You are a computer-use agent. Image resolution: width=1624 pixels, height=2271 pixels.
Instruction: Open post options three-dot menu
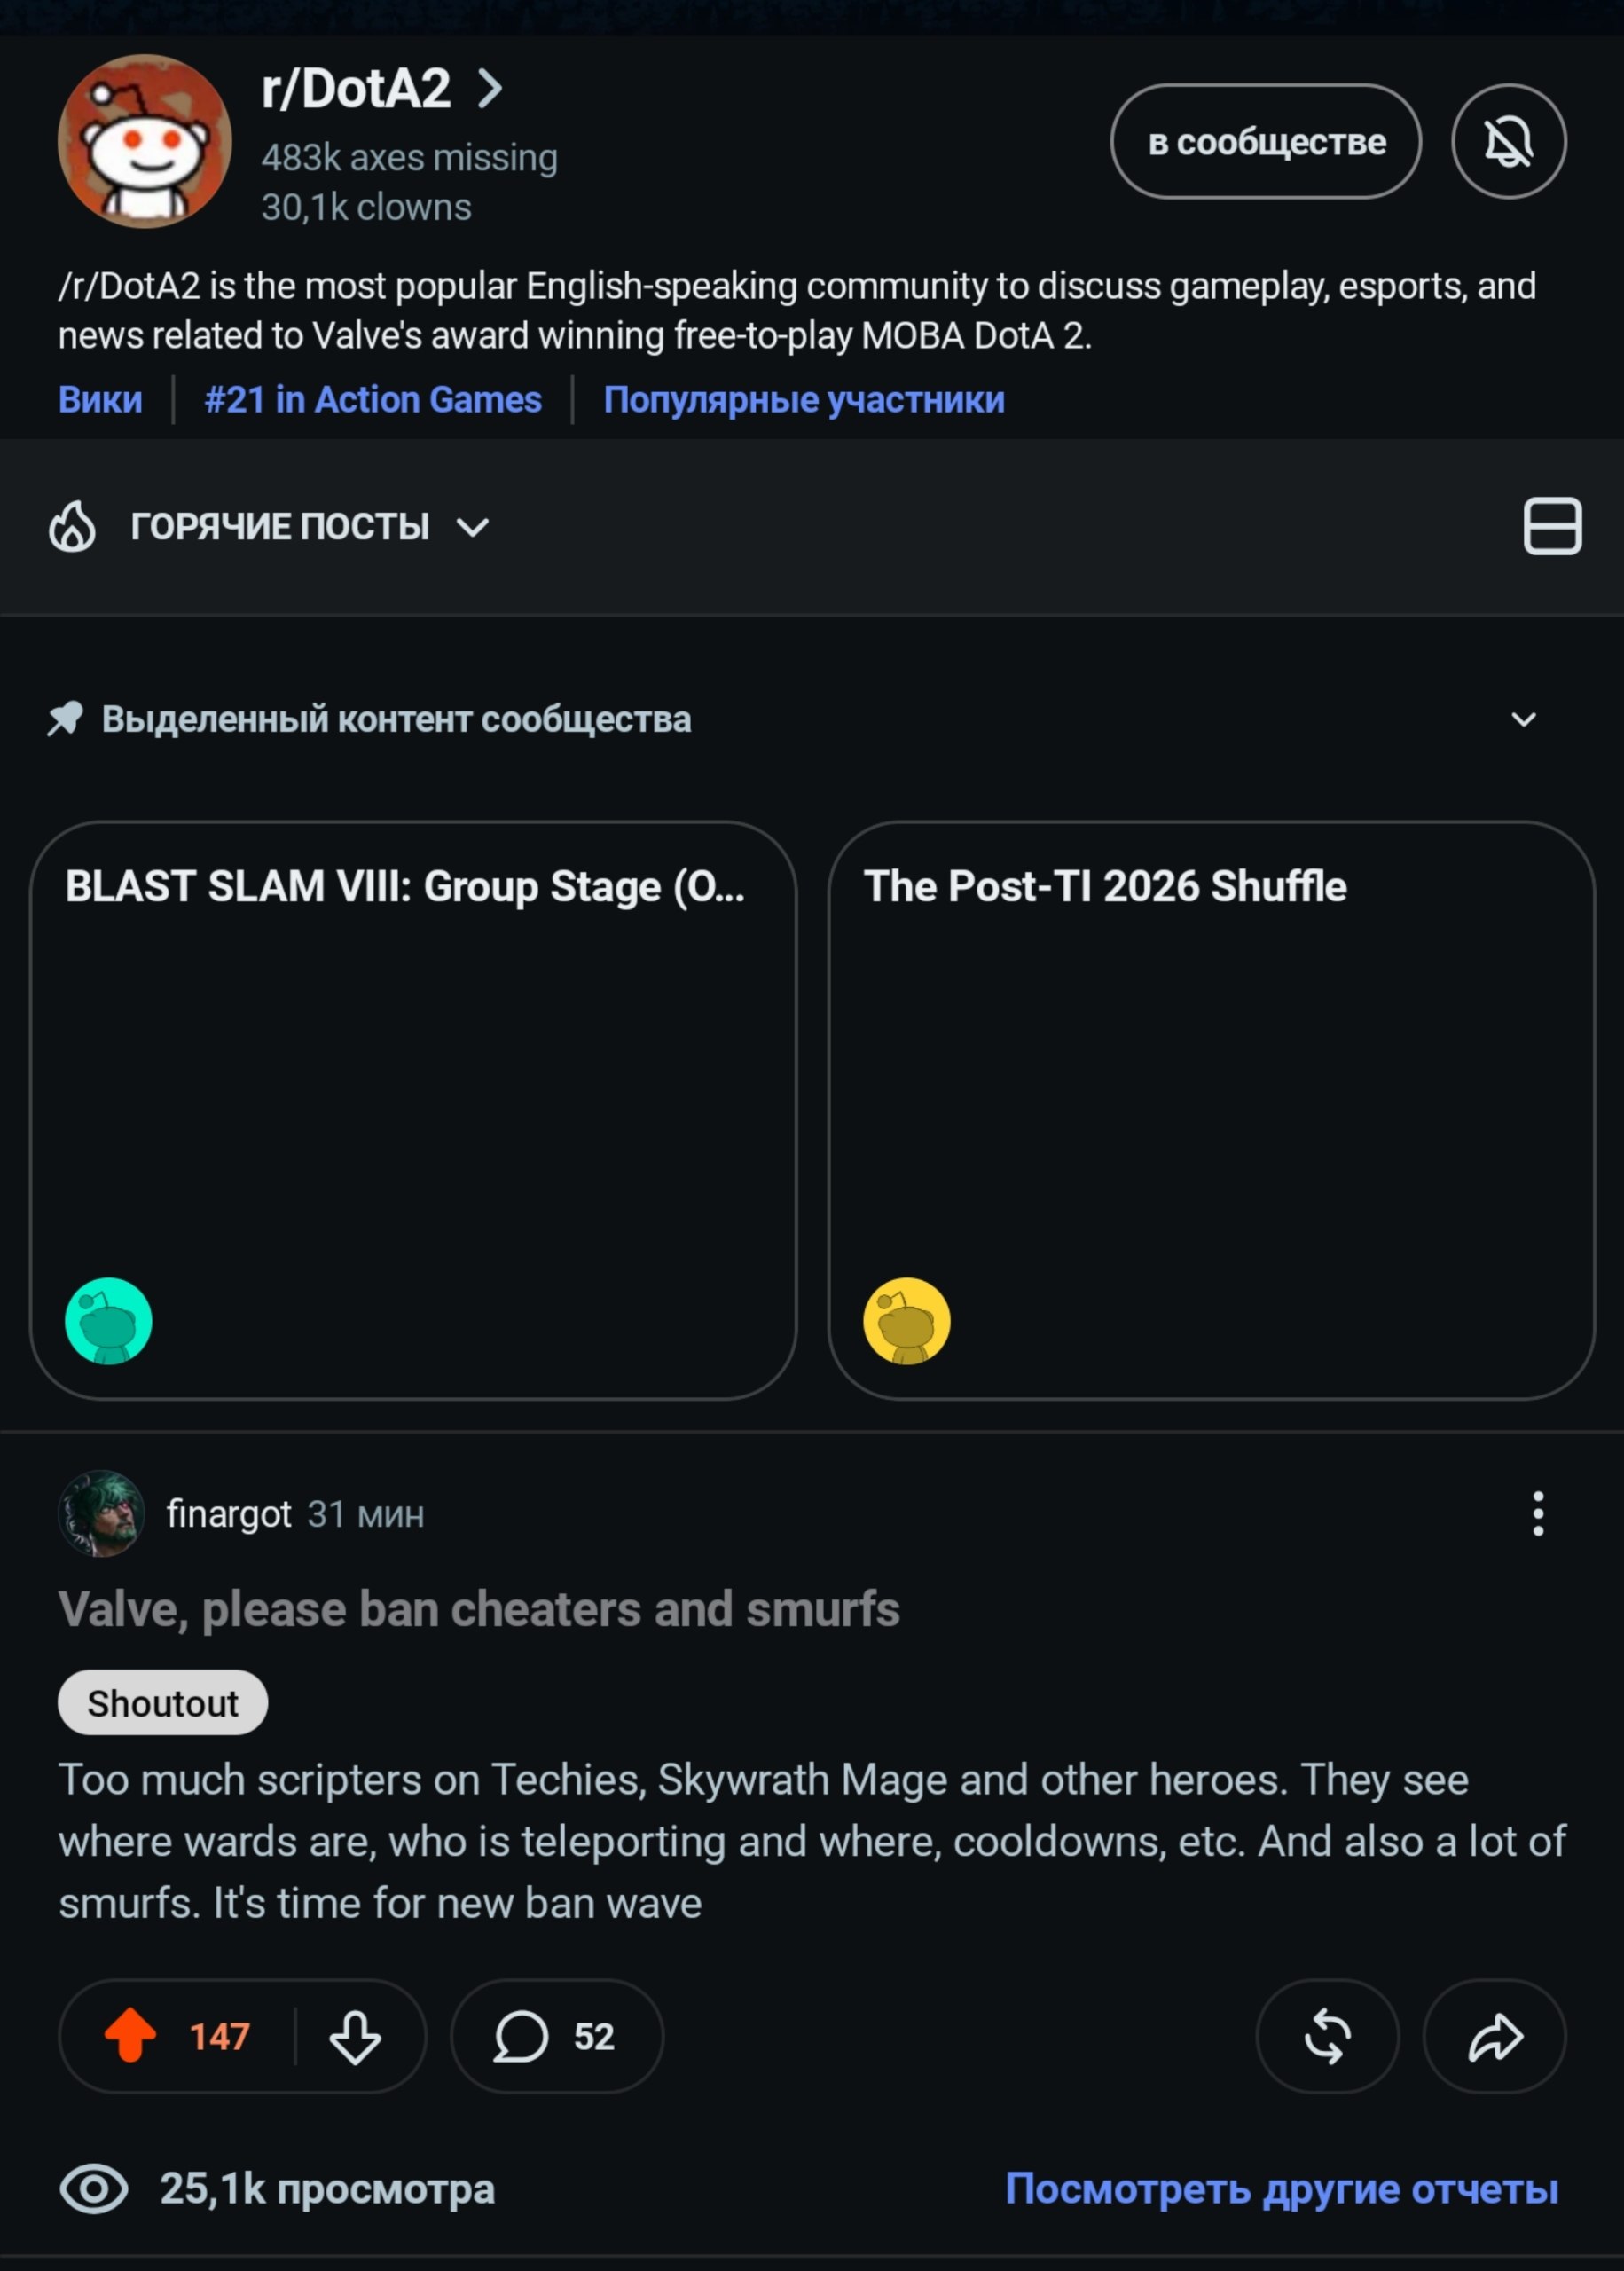click(x=1538, y=1513)
